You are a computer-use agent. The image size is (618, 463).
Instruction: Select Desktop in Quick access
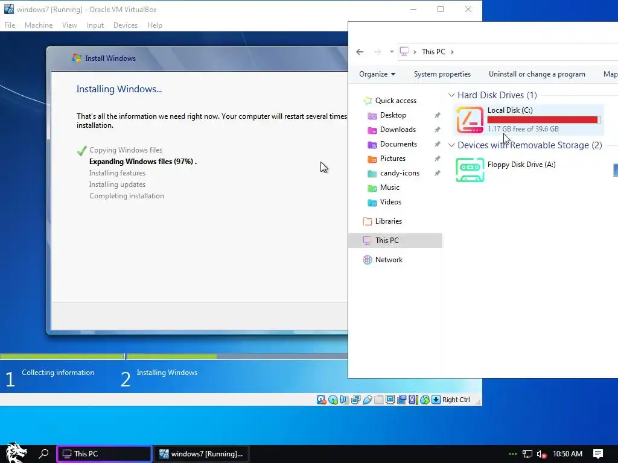click(x=393, y=115)
